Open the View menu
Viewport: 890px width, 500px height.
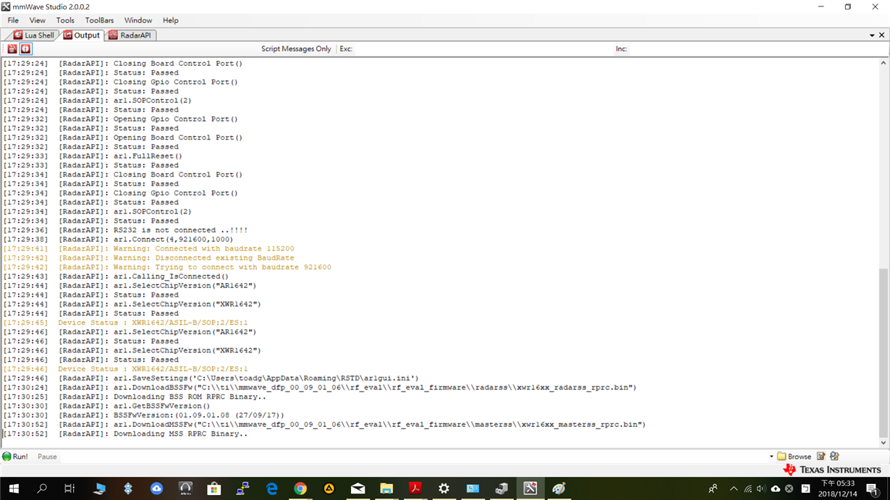[37, 20]
